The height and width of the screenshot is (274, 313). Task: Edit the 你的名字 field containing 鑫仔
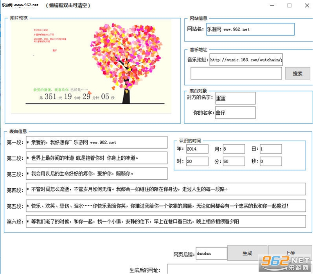coord(235,113)
